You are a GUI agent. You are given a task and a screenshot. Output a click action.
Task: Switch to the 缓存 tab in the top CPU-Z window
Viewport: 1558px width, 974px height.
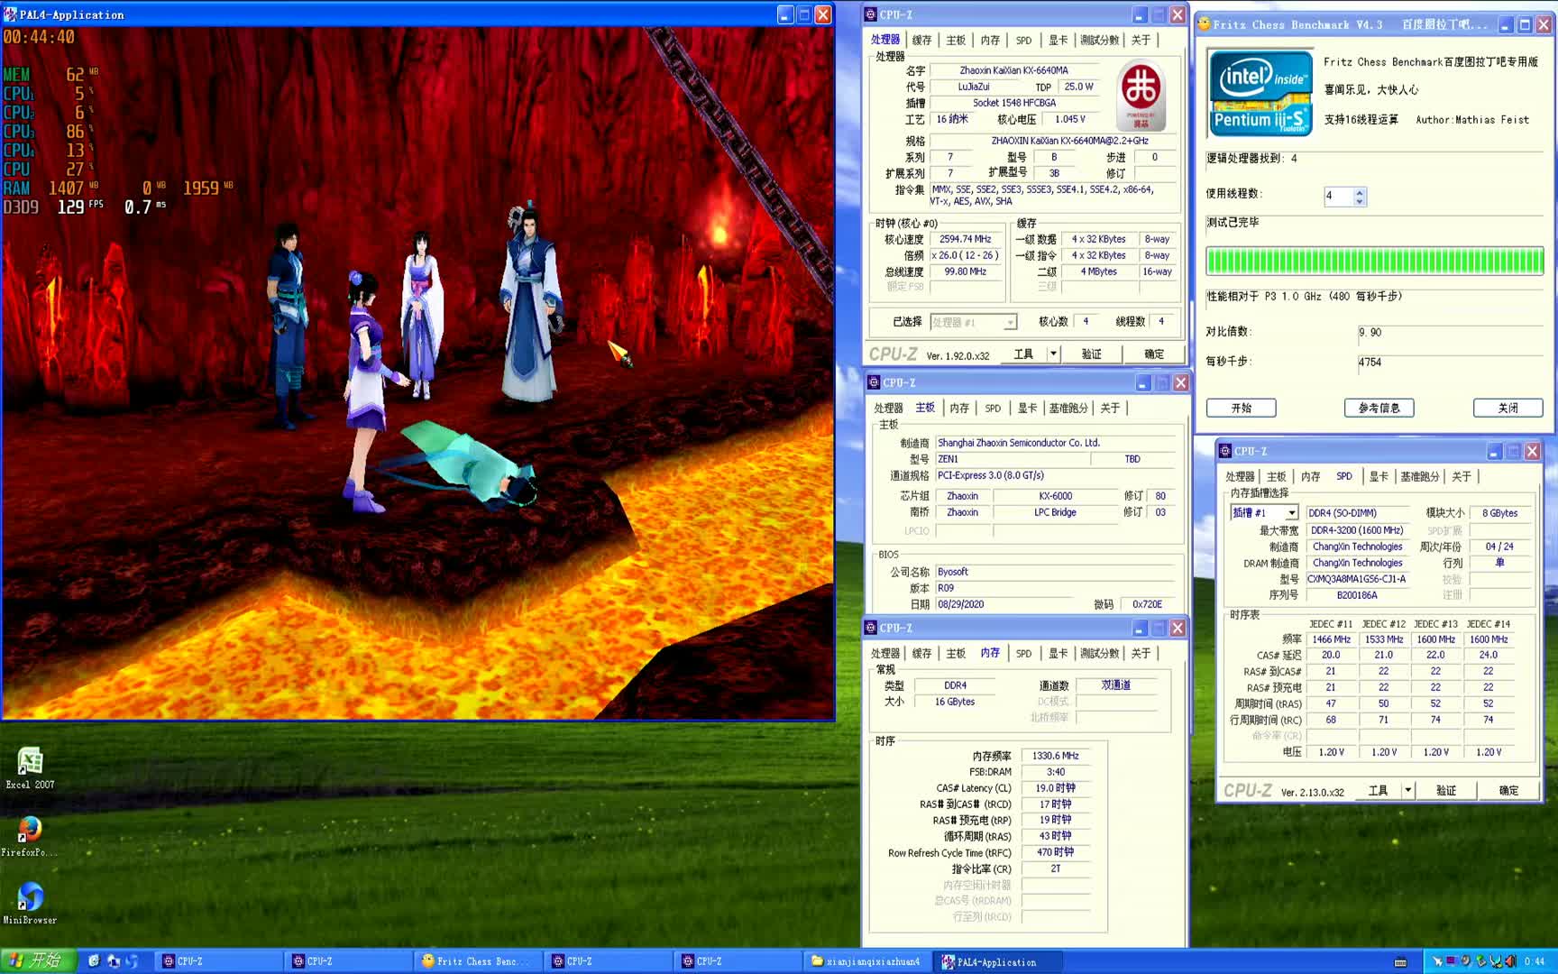pos(921,41)
